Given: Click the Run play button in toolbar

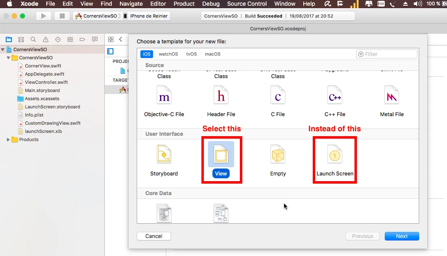Looking at the screenshot, I should coord(44,16).
